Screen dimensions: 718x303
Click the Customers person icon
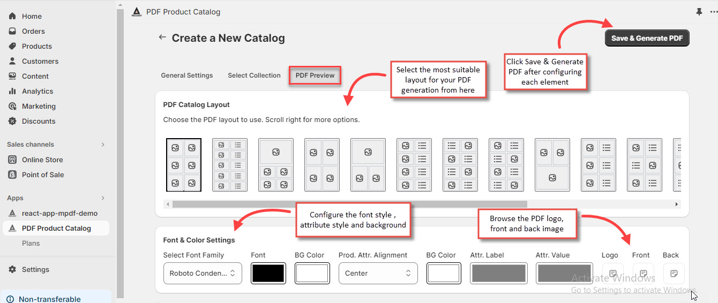12,61
